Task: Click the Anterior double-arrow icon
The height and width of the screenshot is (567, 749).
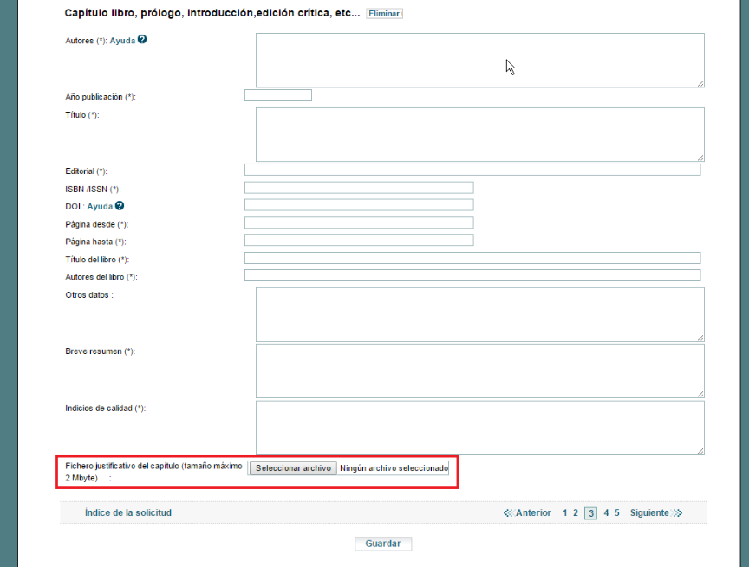Action: (508, 513)
